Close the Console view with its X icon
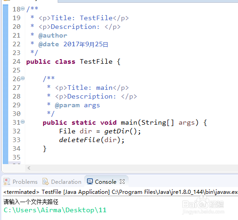Screen dimensions: 238x220 pyautogui.click(x=122, y=181)
